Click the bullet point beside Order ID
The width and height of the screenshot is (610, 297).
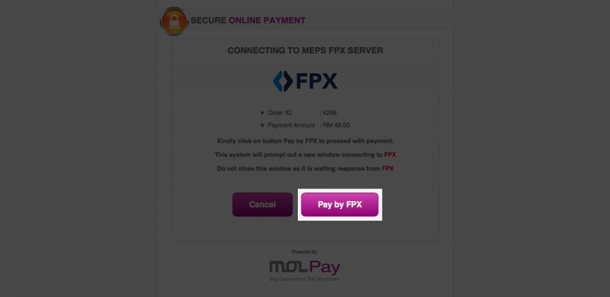coord(262,113)
